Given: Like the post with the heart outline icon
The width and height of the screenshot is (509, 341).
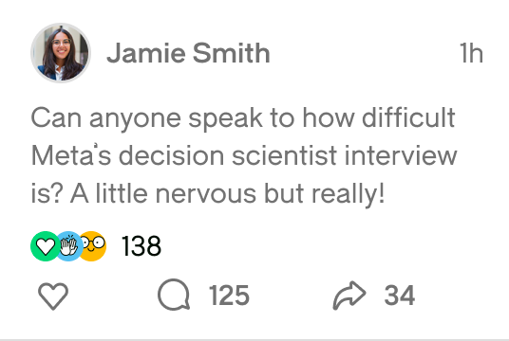Looking at the screenshot, I should coord(53,296).
